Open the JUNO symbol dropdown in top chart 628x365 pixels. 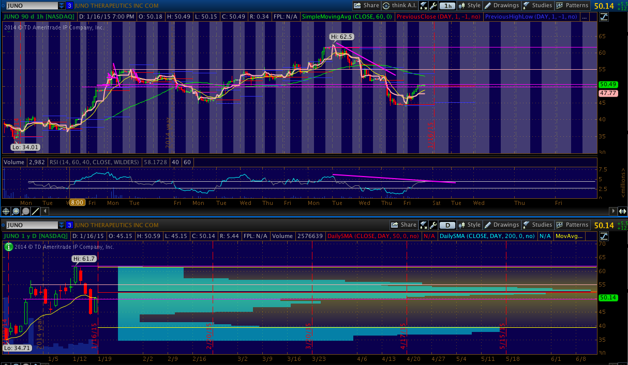click(x=62, y=6)
